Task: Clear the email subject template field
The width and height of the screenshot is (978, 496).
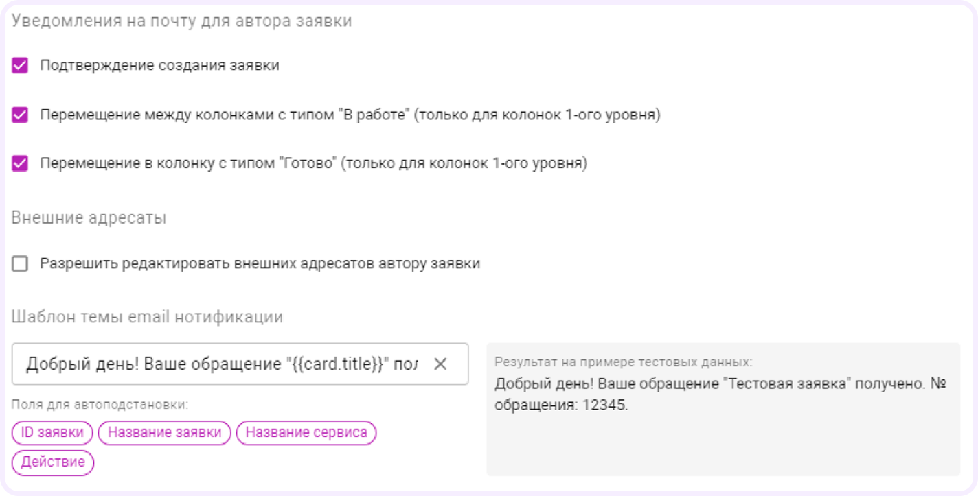Action: (x=440, y=364)
